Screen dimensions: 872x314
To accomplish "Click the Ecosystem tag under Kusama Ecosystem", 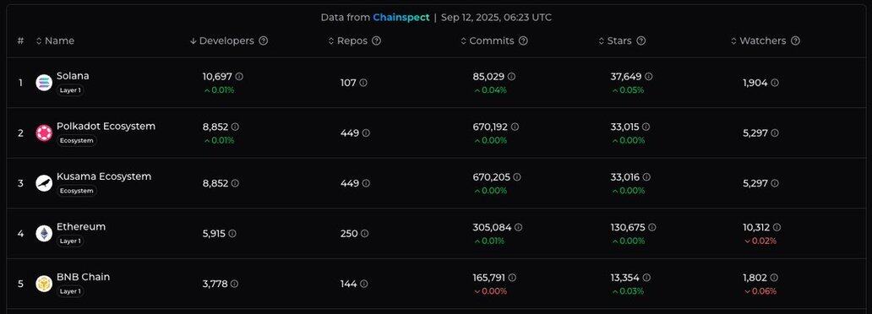I will tap(77, 191).
